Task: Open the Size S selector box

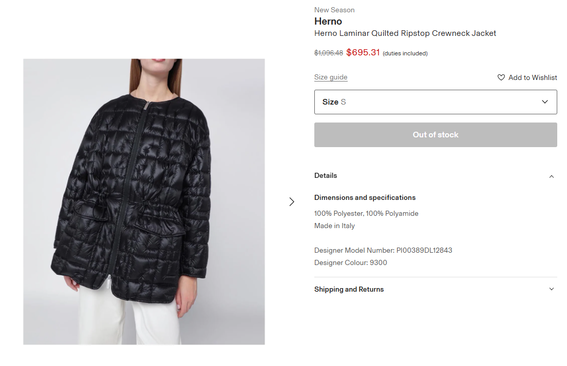Action: [436, 102]
